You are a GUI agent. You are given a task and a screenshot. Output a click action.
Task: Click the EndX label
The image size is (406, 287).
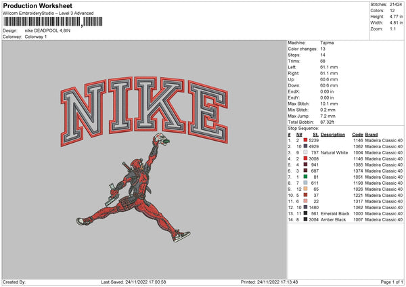tap(294, 91)
